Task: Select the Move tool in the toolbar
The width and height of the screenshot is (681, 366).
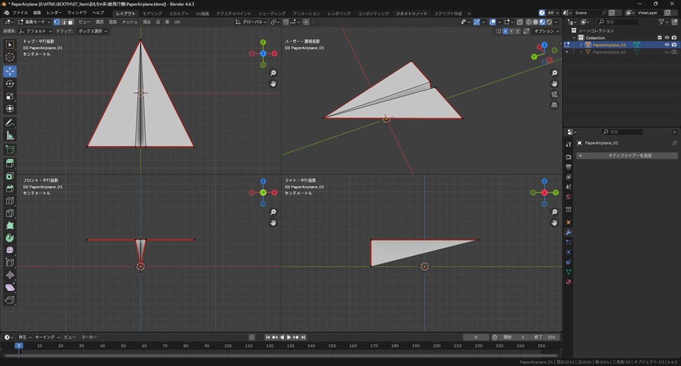Action: point(10,71)
